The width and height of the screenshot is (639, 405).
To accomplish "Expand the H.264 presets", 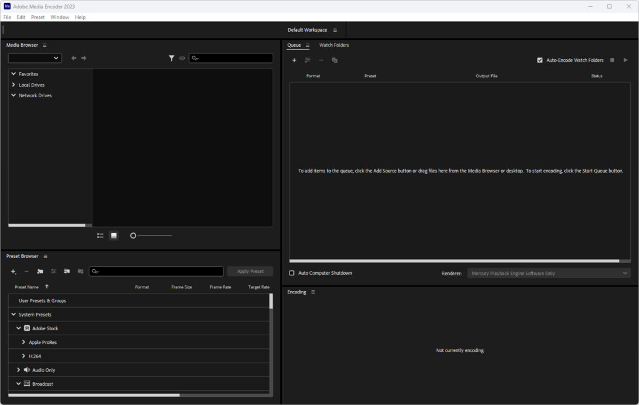I will tap(23, 356).
